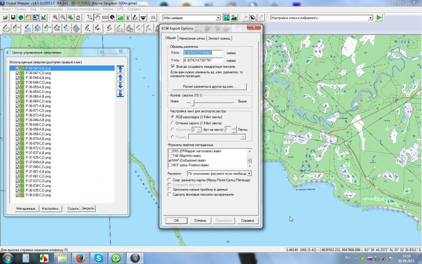422x264 pixels.
Task: Check 'Сохр. разметку карты' option
Action: [170, 180]
